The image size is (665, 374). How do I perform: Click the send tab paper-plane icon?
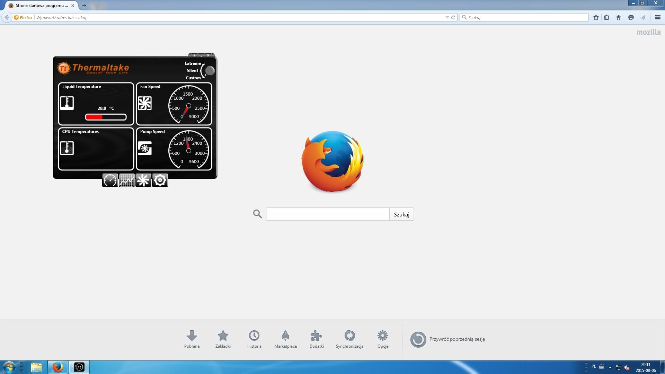[x=643, y=17]
